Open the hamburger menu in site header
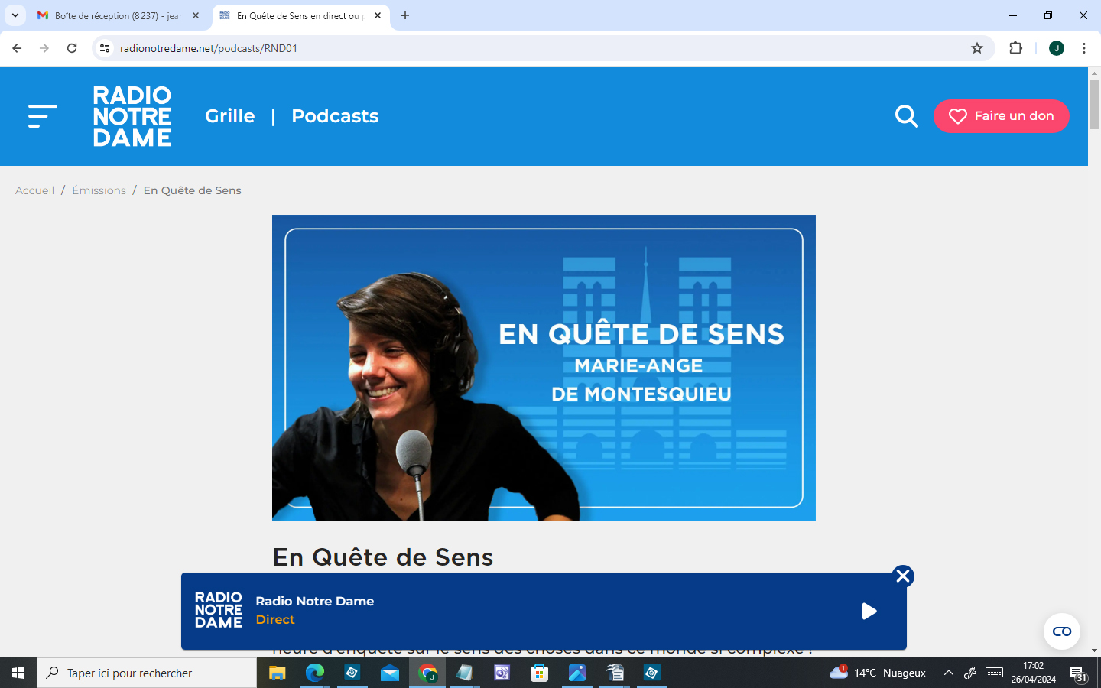The image size is (1101, 688). [43, 116]
